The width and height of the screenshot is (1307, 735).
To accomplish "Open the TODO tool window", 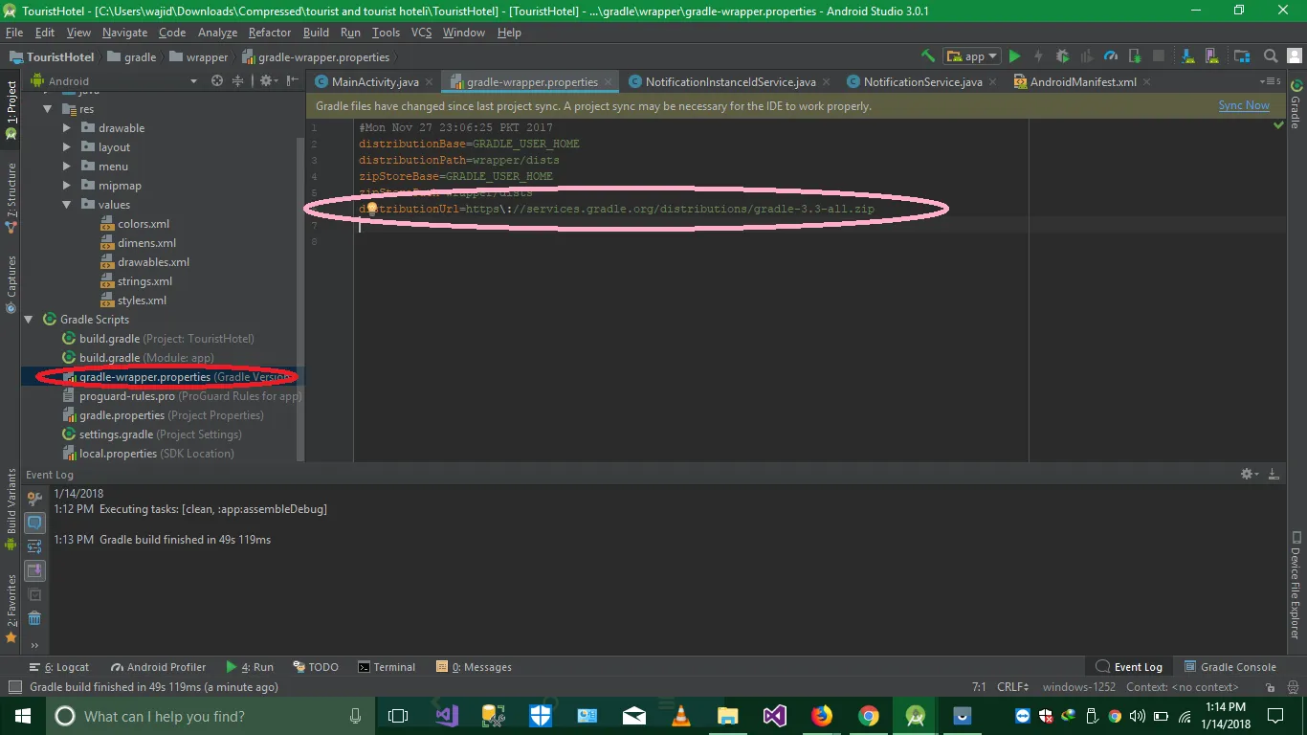I will pos(316,667).
